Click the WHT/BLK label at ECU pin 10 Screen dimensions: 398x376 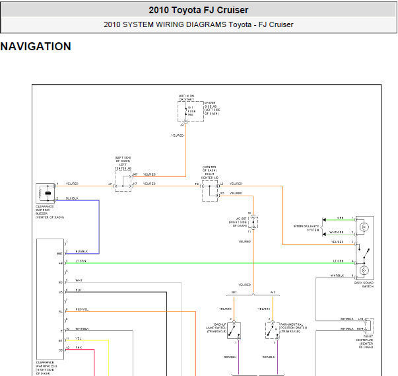(x=82, y=328)
